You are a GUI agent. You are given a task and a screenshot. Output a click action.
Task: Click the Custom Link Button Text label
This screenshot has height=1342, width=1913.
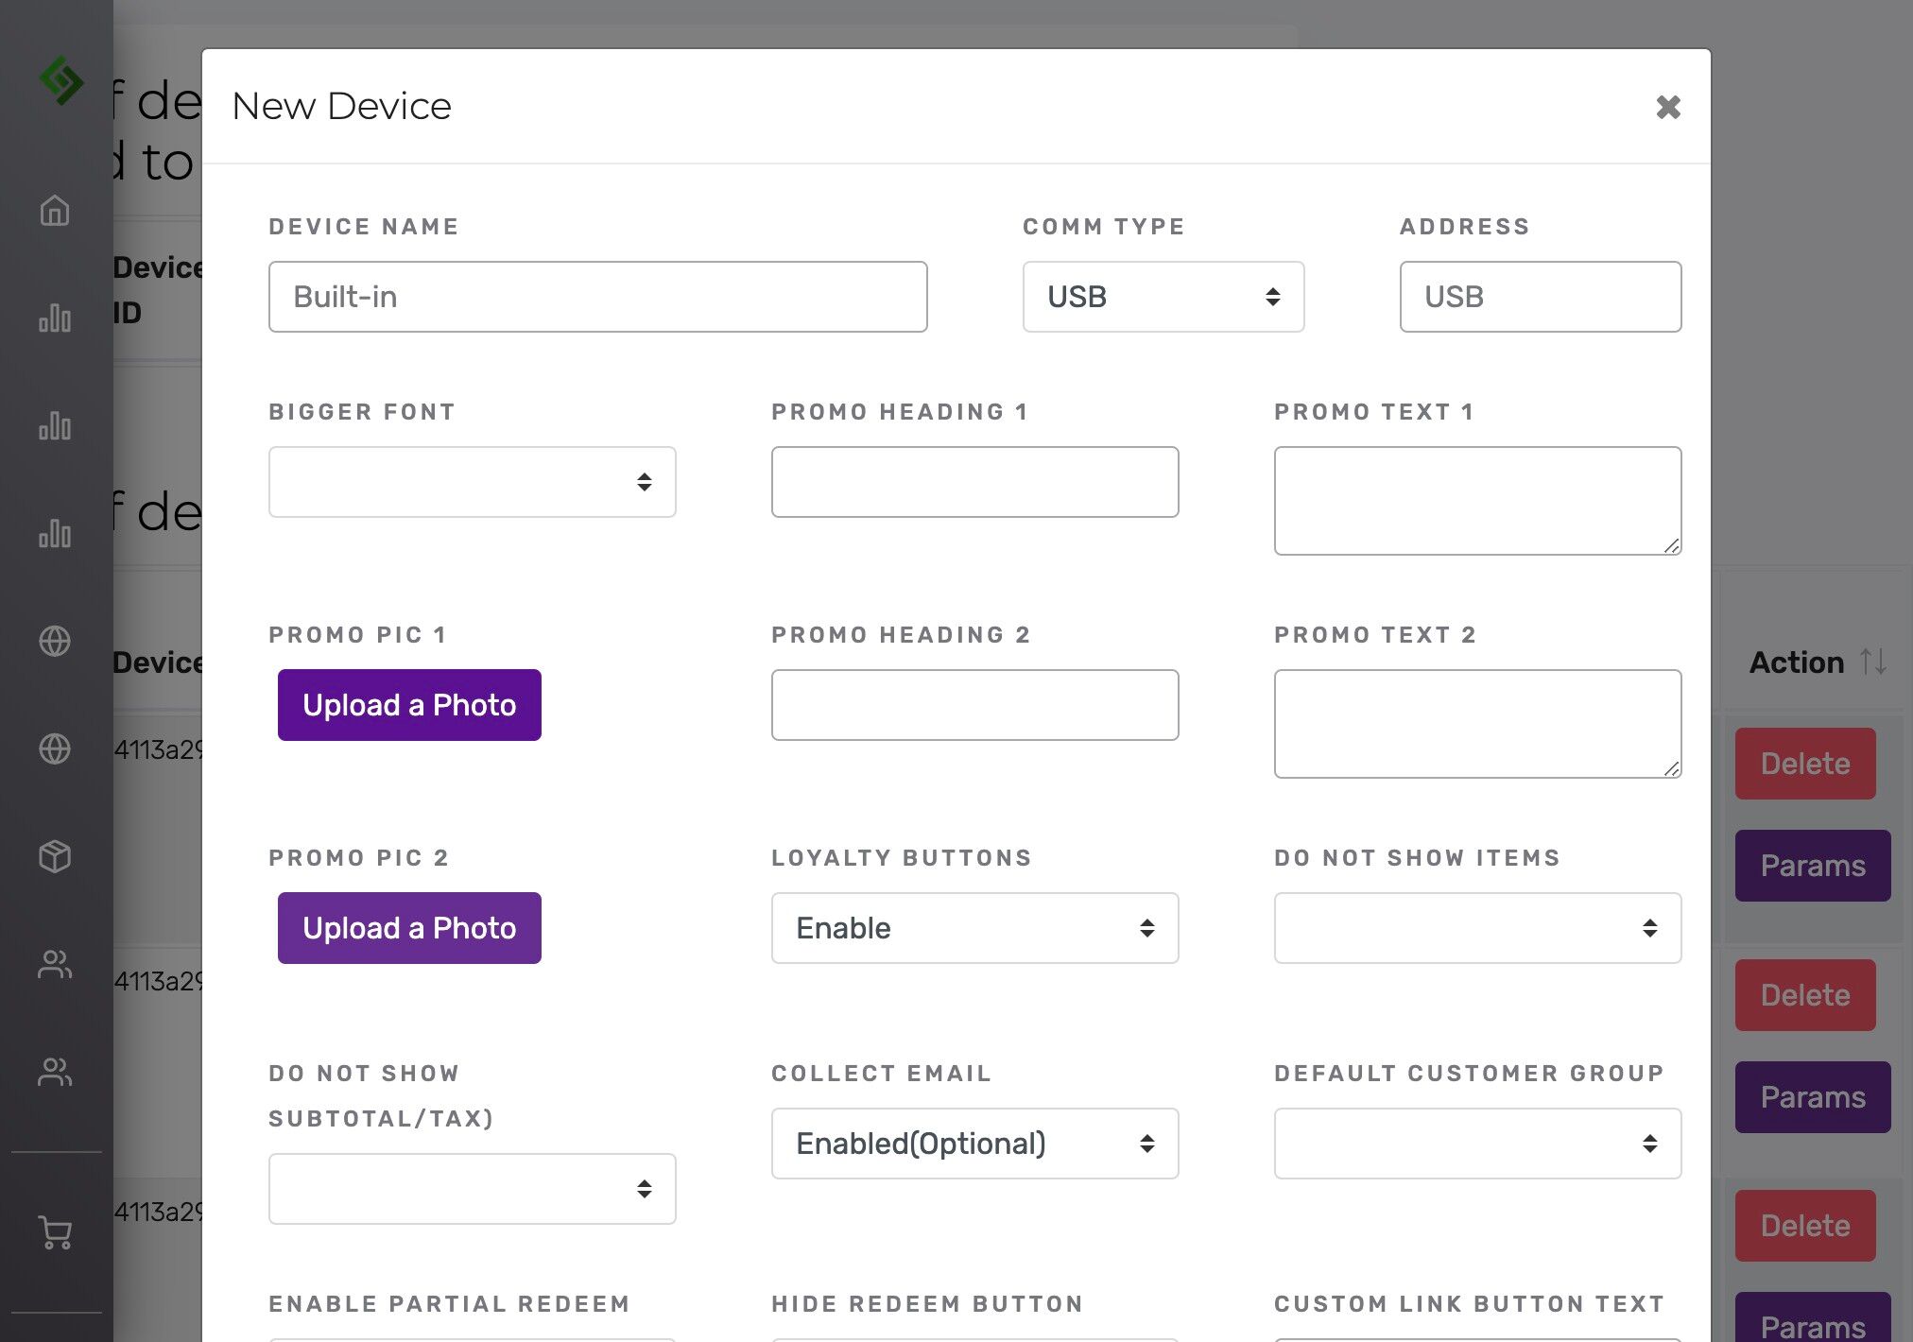click(1470, 1304)
